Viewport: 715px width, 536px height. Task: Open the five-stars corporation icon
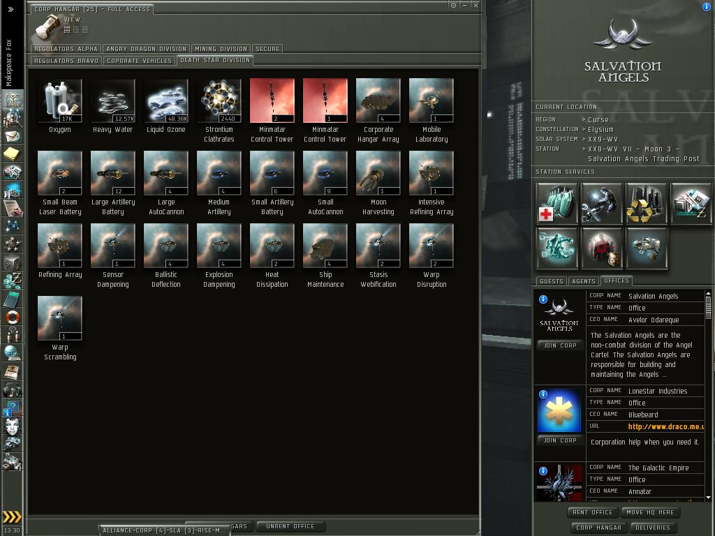tap(13, 244)
